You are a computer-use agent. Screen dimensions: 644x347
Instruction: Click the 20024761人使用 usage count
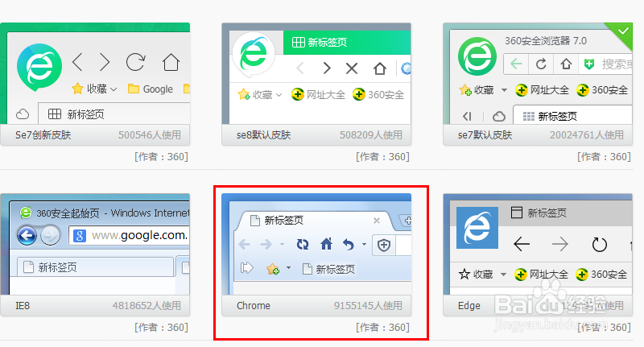pyautogui.click(x=587, y=134)
